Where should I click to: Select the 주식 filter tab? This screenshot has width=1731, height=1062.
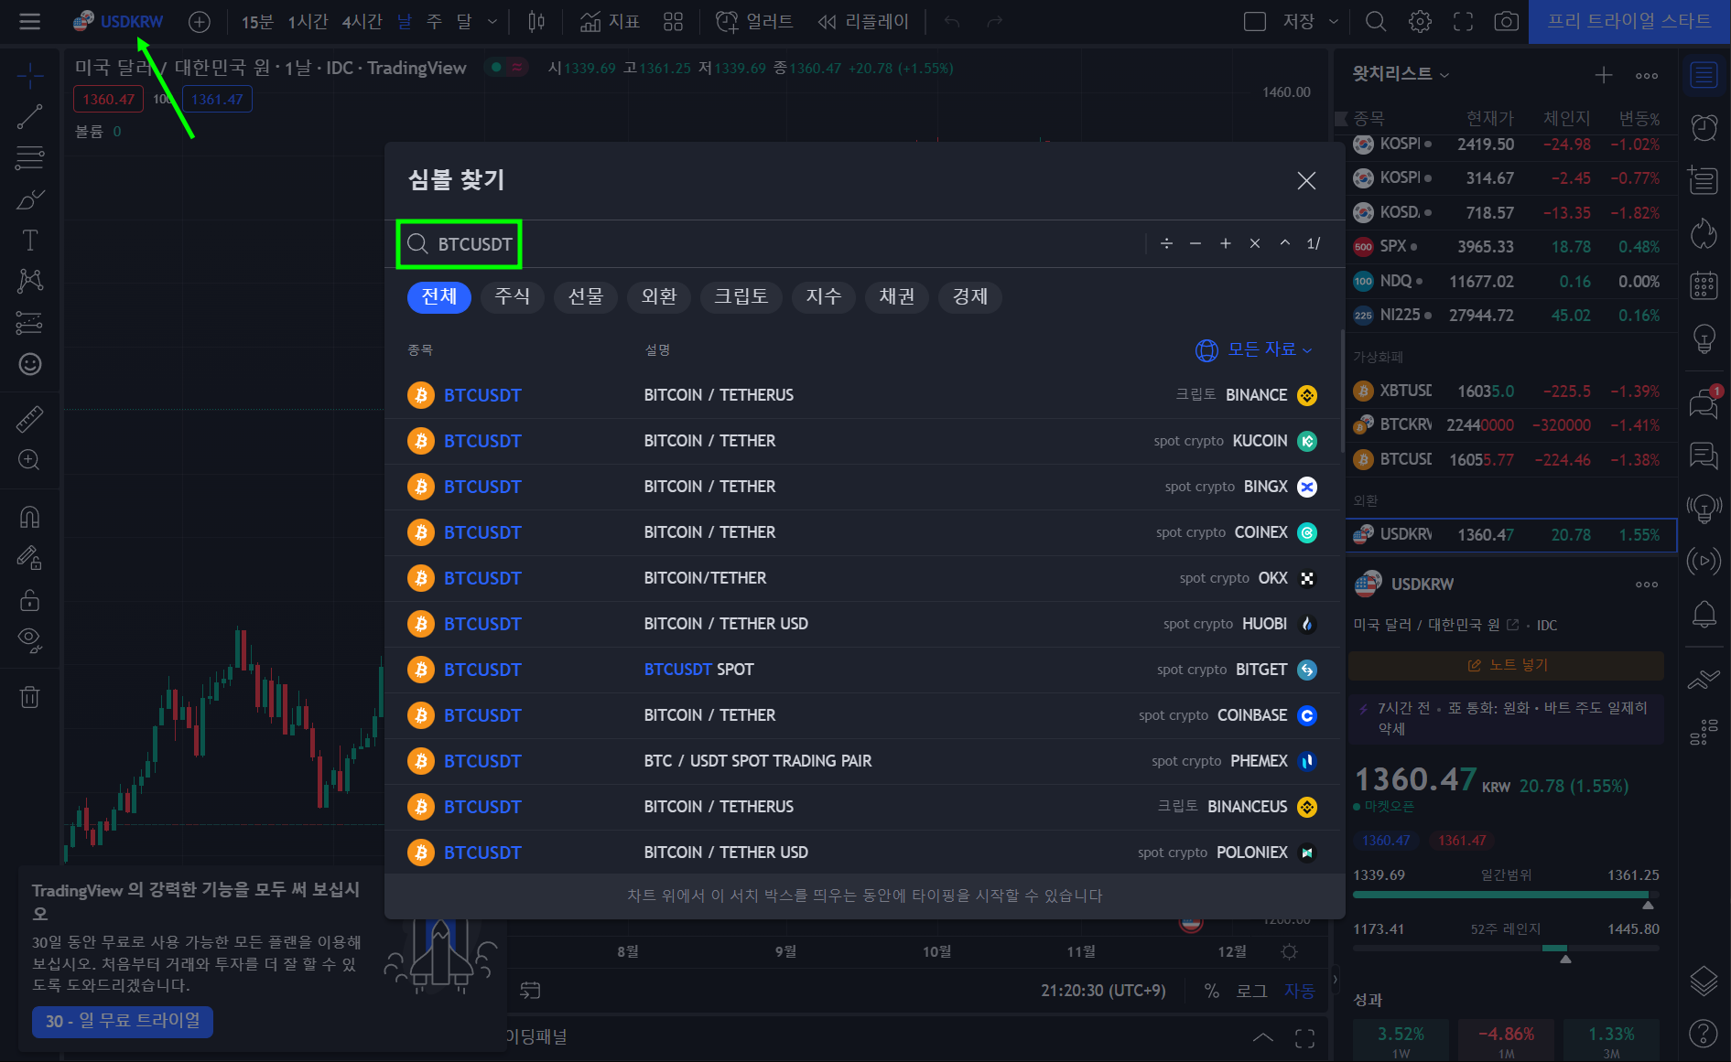(x=513, y=296)
